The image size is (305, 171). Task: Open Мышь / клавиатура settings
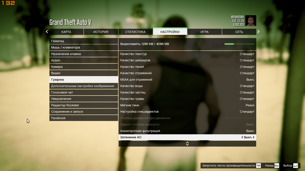pyautogui.click(x=84, y=48)
